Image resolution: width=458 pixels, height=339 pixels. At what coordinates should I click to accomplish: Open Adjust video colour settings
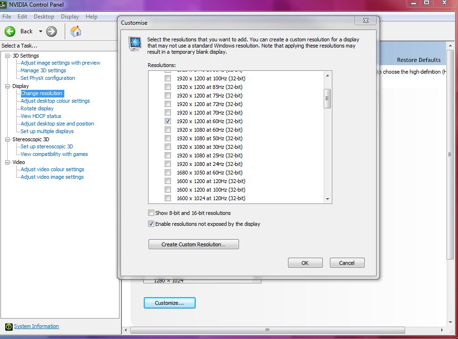tap(52, 169)
